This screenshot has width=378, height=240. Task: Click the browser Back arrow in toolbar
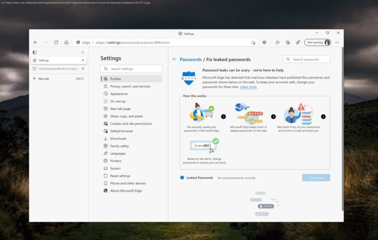coord(35,42)
